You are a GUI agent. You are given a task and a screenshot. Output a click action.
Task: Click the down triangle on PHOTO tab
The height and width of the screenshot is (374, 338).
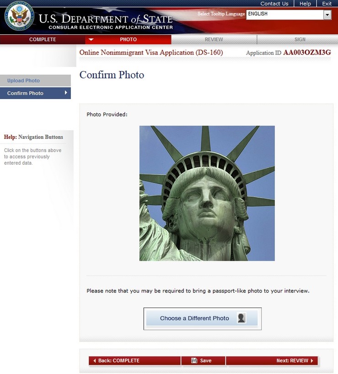coord(91,39)
